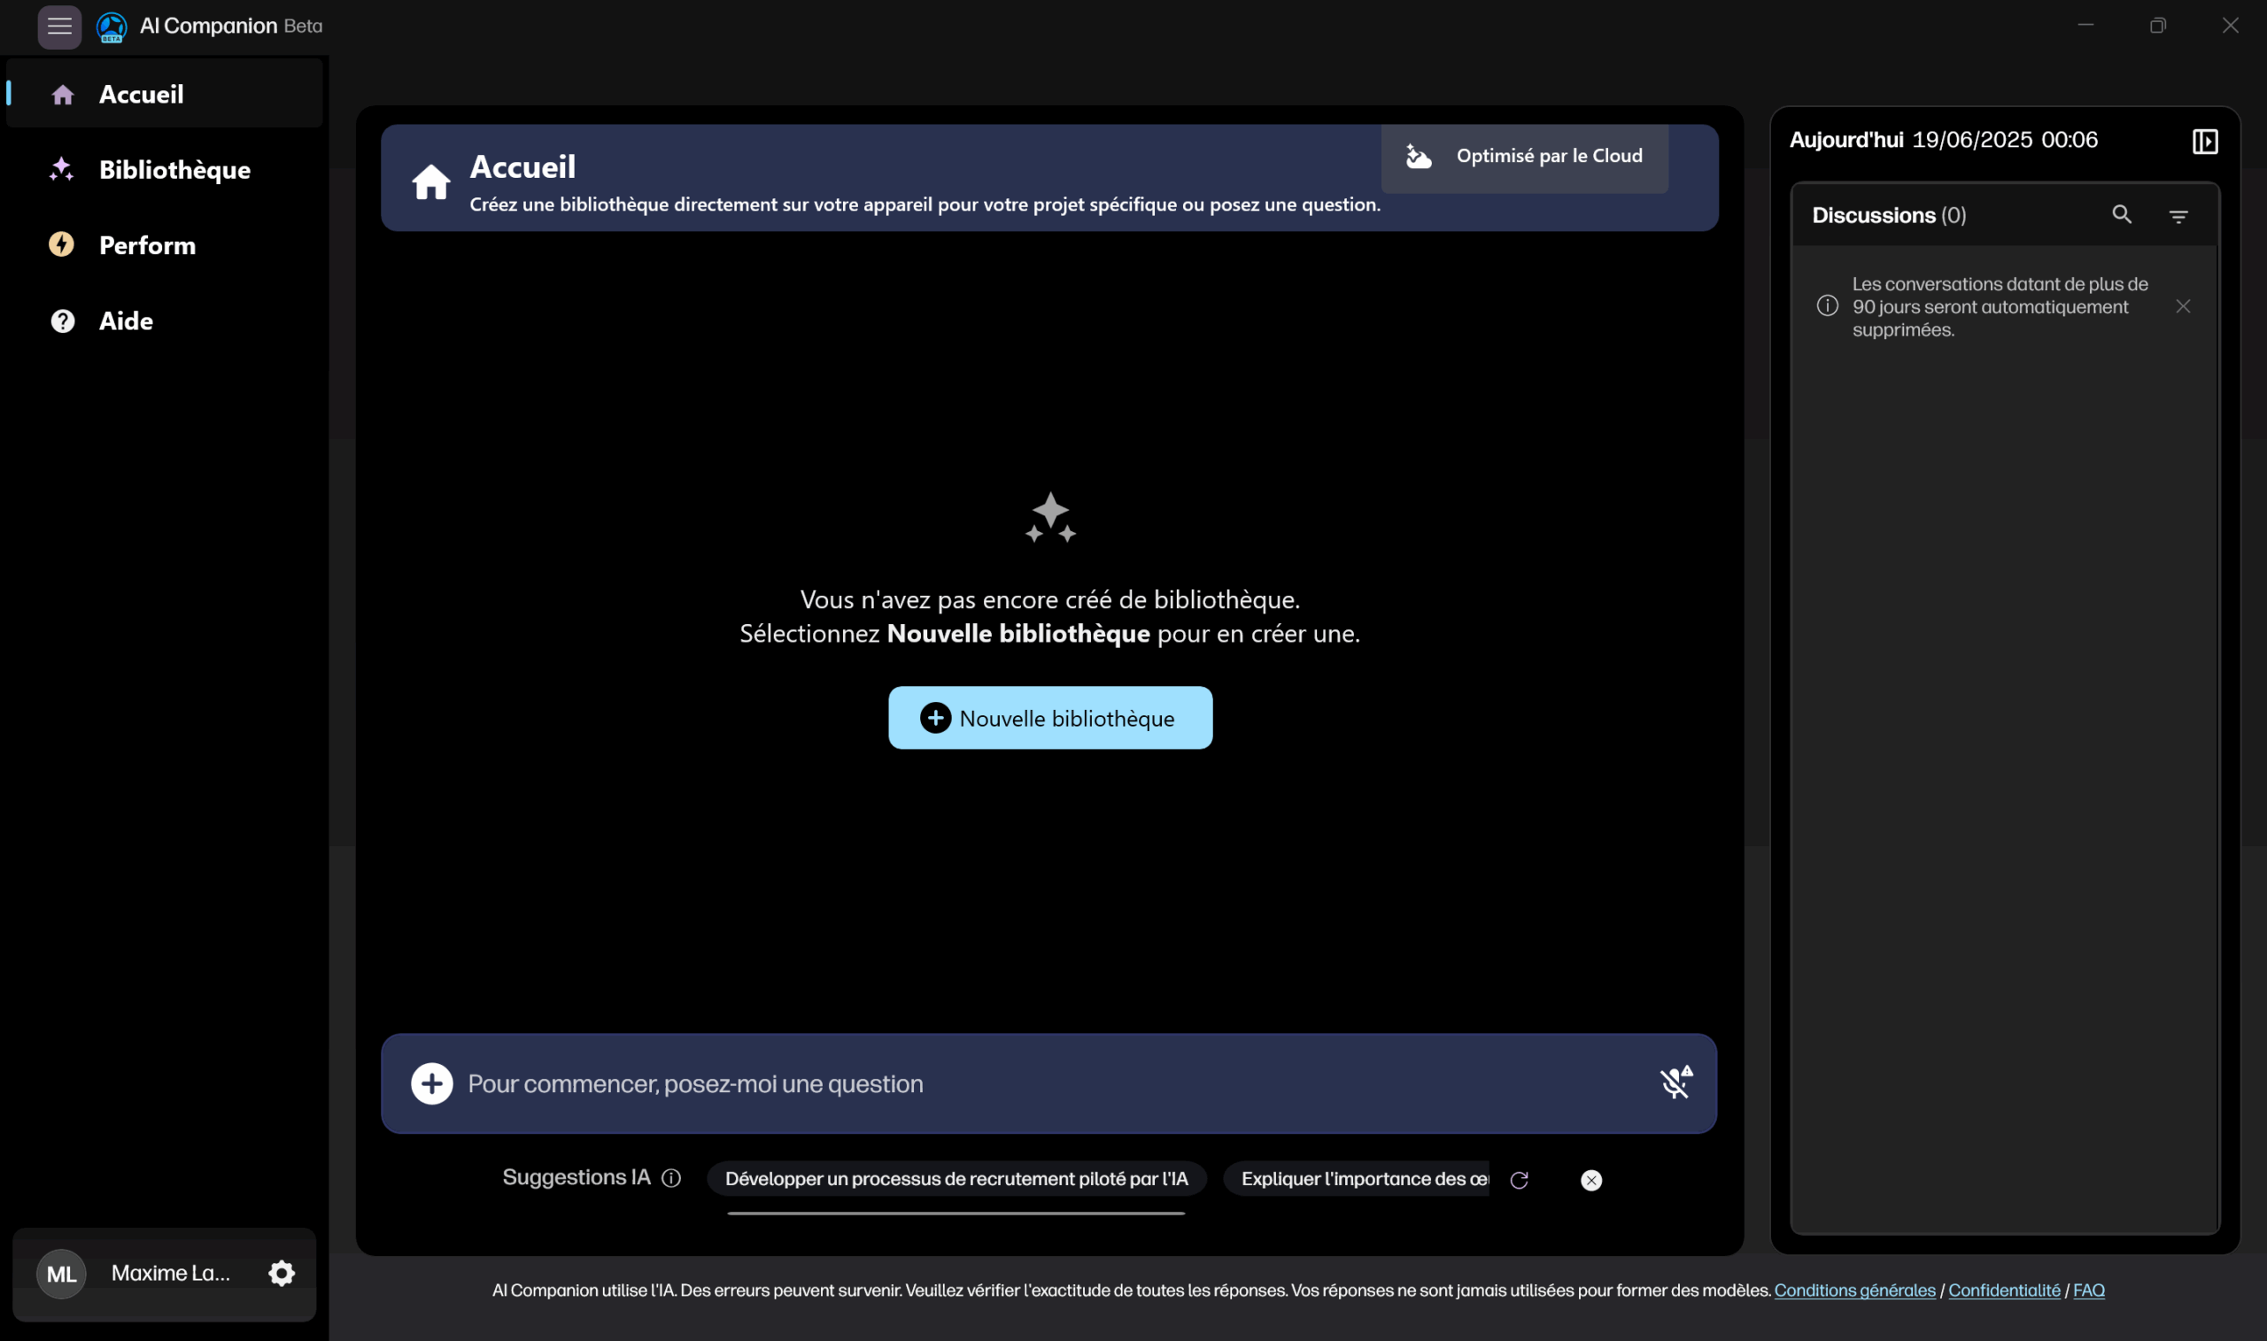Search discussions with the magnifier icon
Image resolution: width=2267 pixels, height=1341 pixels.
tap(2122, 215)
